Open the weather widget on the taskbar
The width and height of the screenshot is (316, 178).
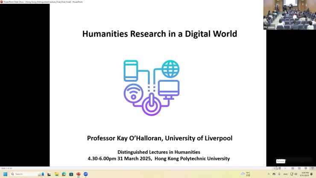click(246, 174)
